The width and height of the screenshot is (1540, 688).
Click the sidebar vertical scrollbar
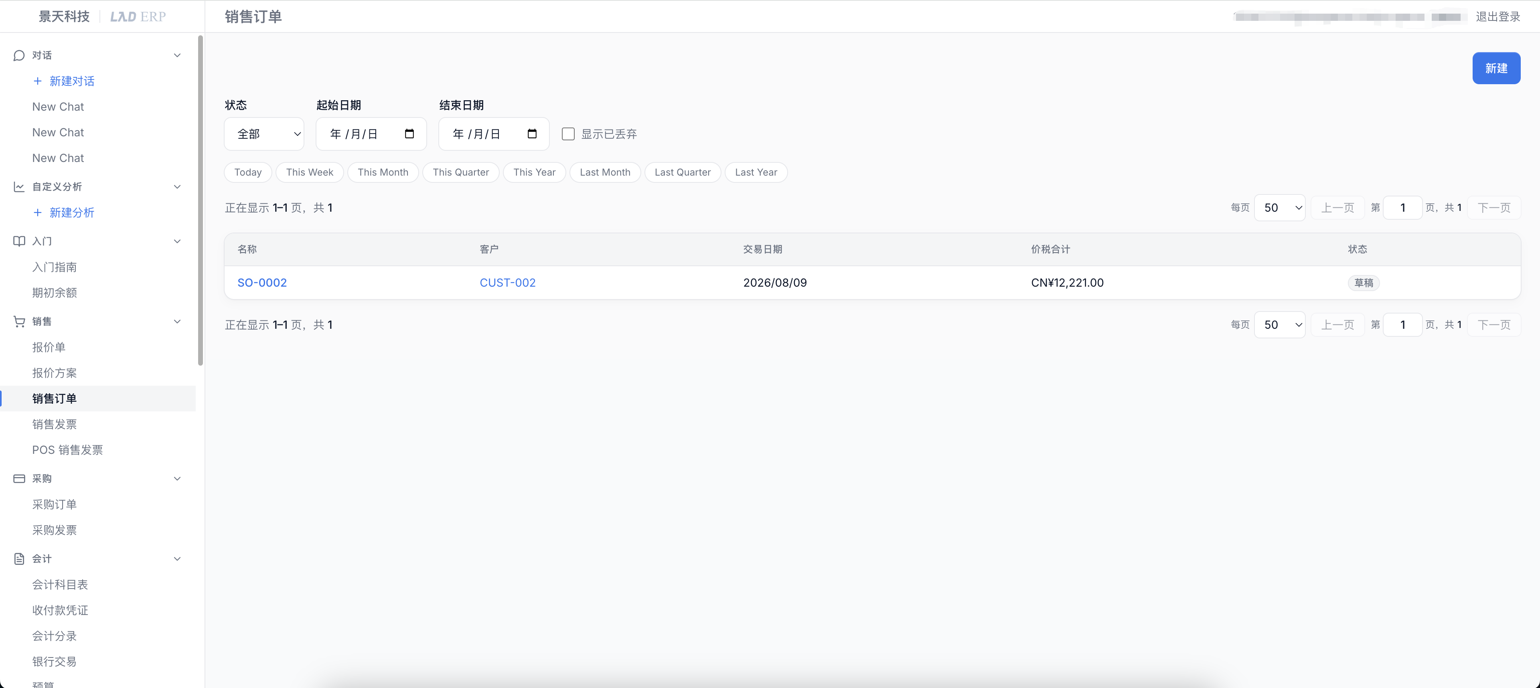(200, 200)
